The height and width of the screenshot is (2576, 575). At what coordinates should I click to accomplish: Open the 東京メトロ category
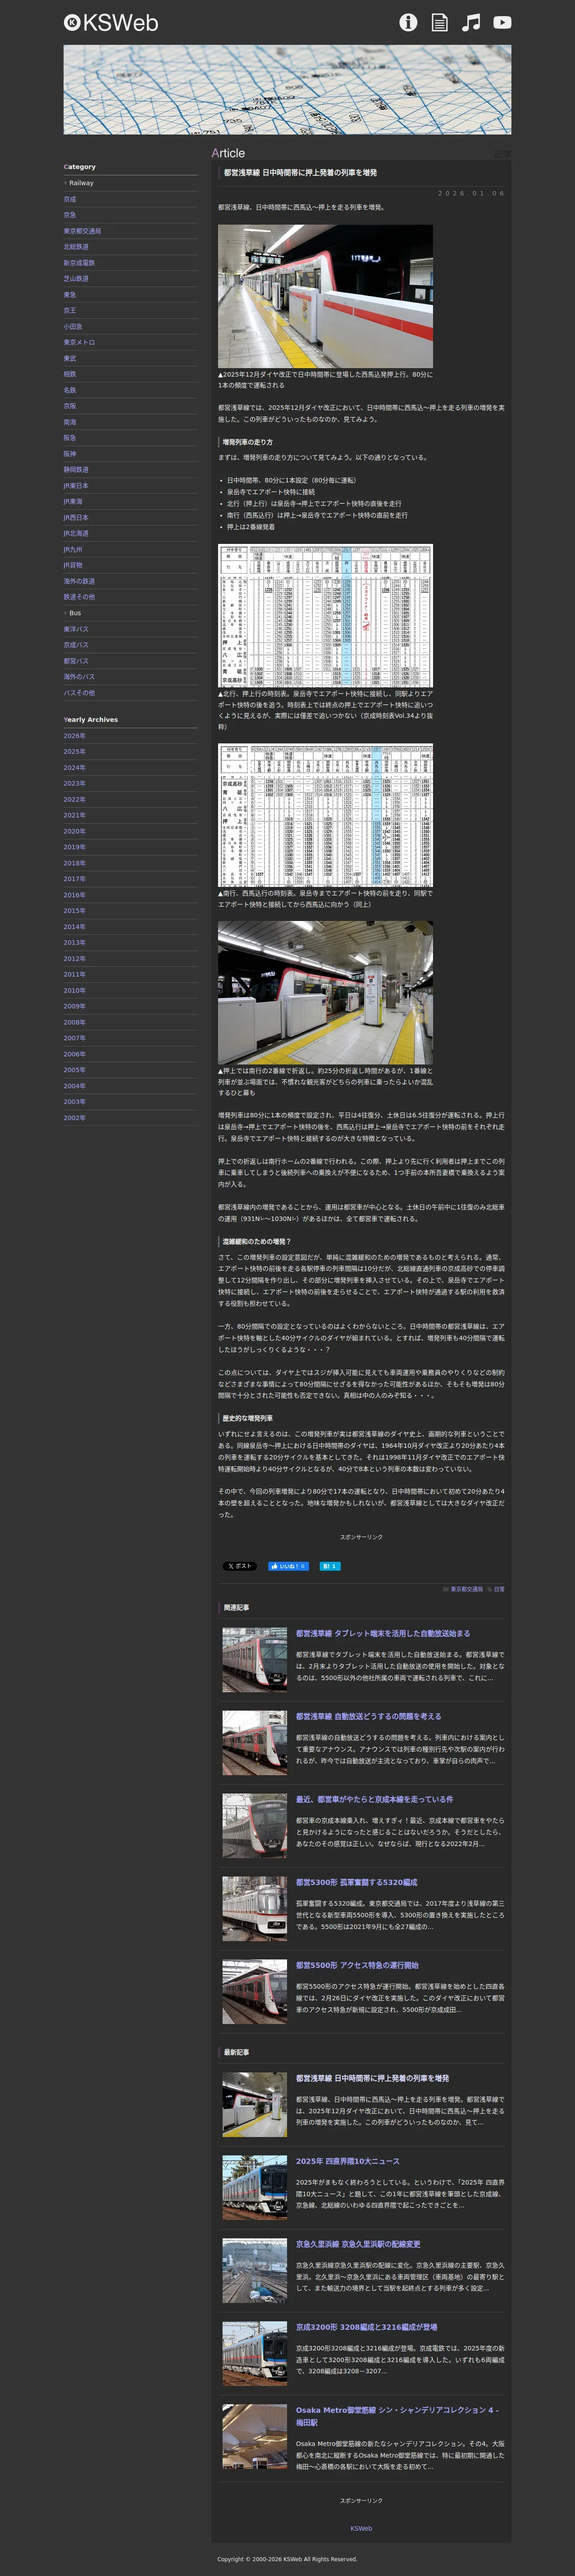(x=79, y=342)
